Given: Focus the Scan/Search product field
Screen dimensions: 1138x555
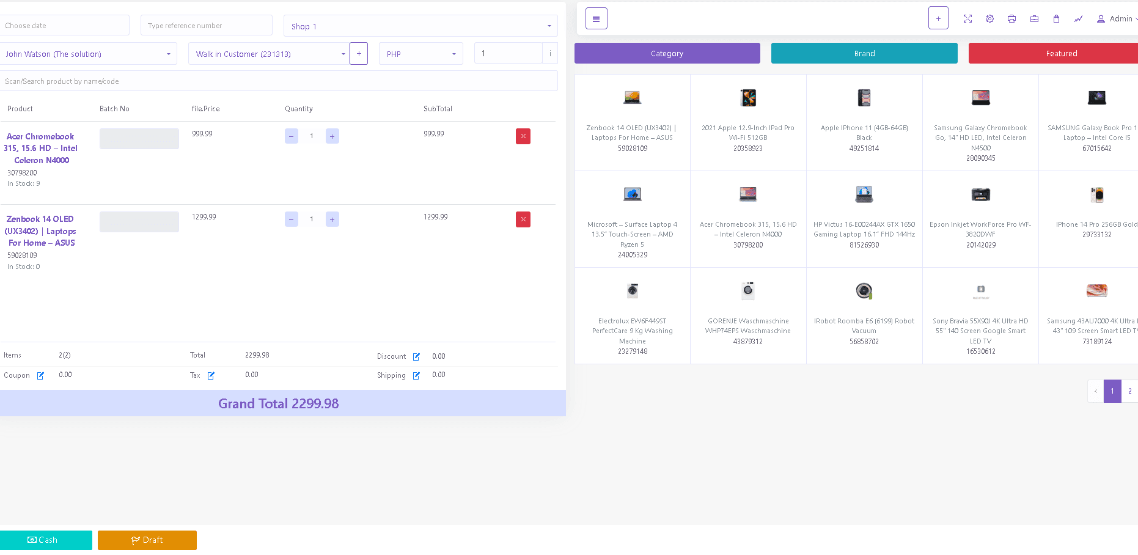Looking at the screenshot, I should click(x=279, y=81).
